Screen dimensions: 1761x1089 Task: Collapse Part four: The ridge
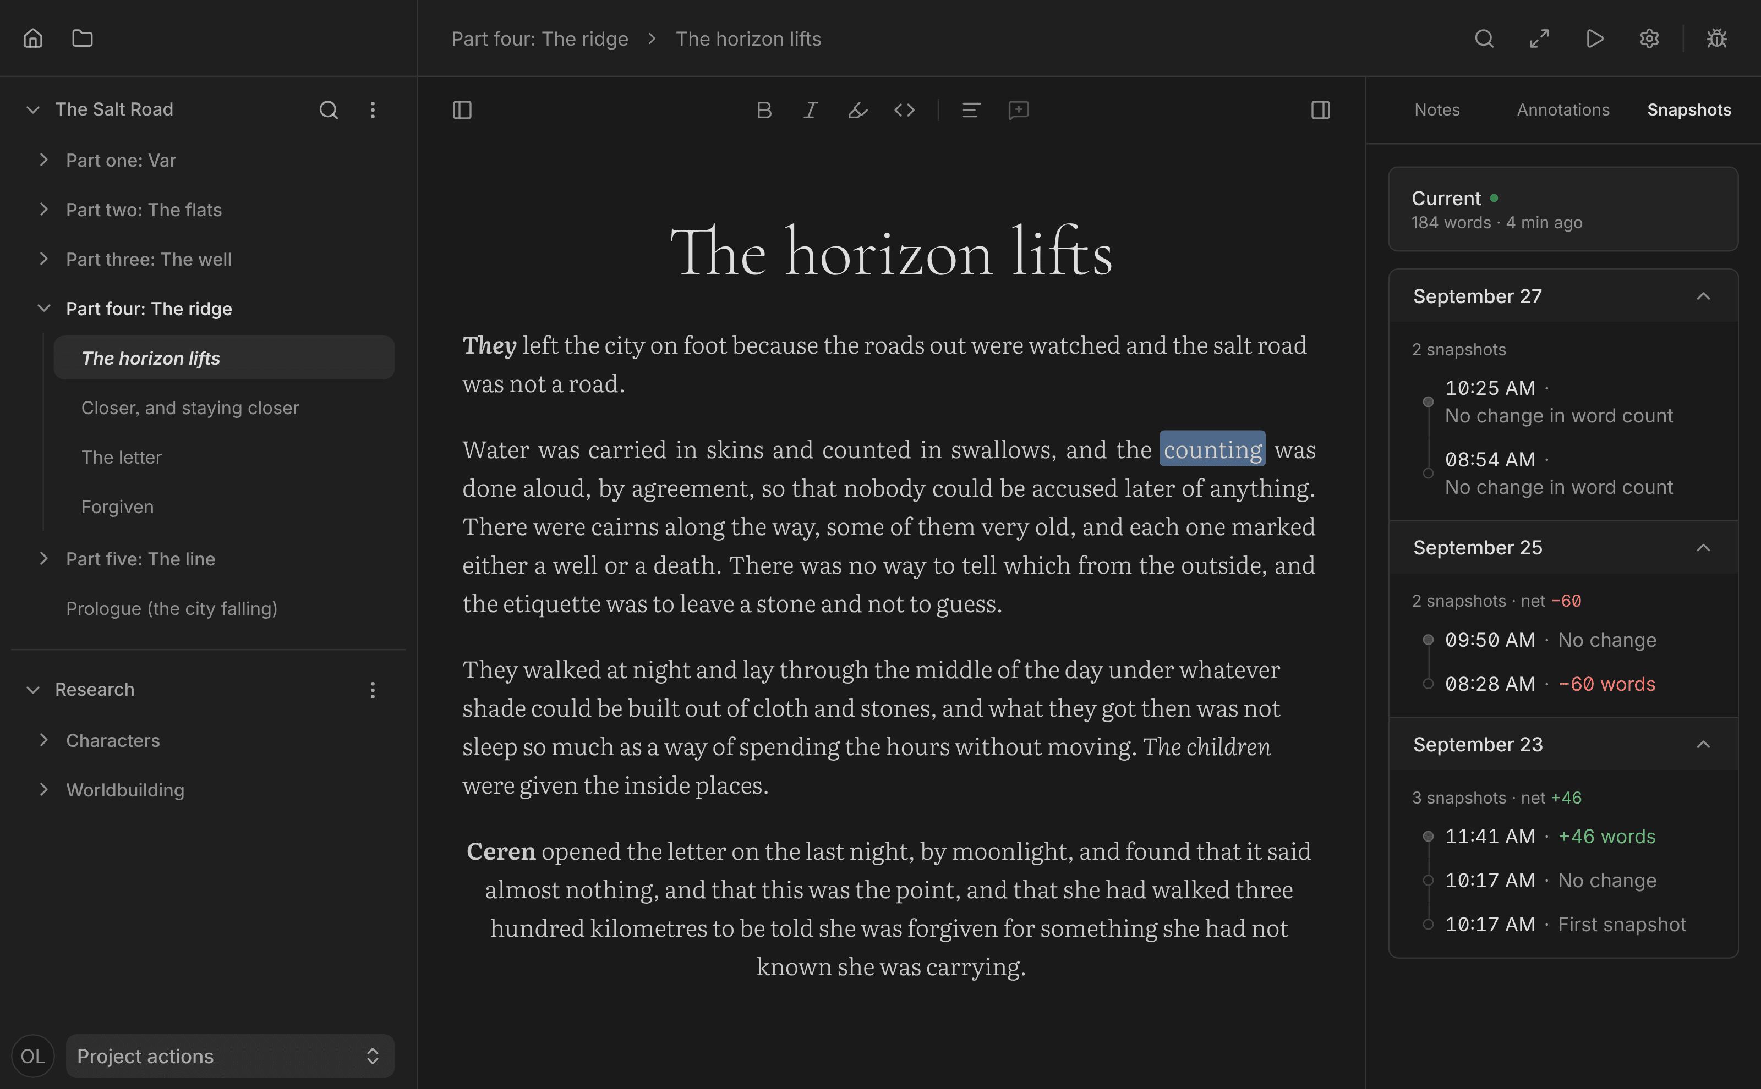click(44, 308)
